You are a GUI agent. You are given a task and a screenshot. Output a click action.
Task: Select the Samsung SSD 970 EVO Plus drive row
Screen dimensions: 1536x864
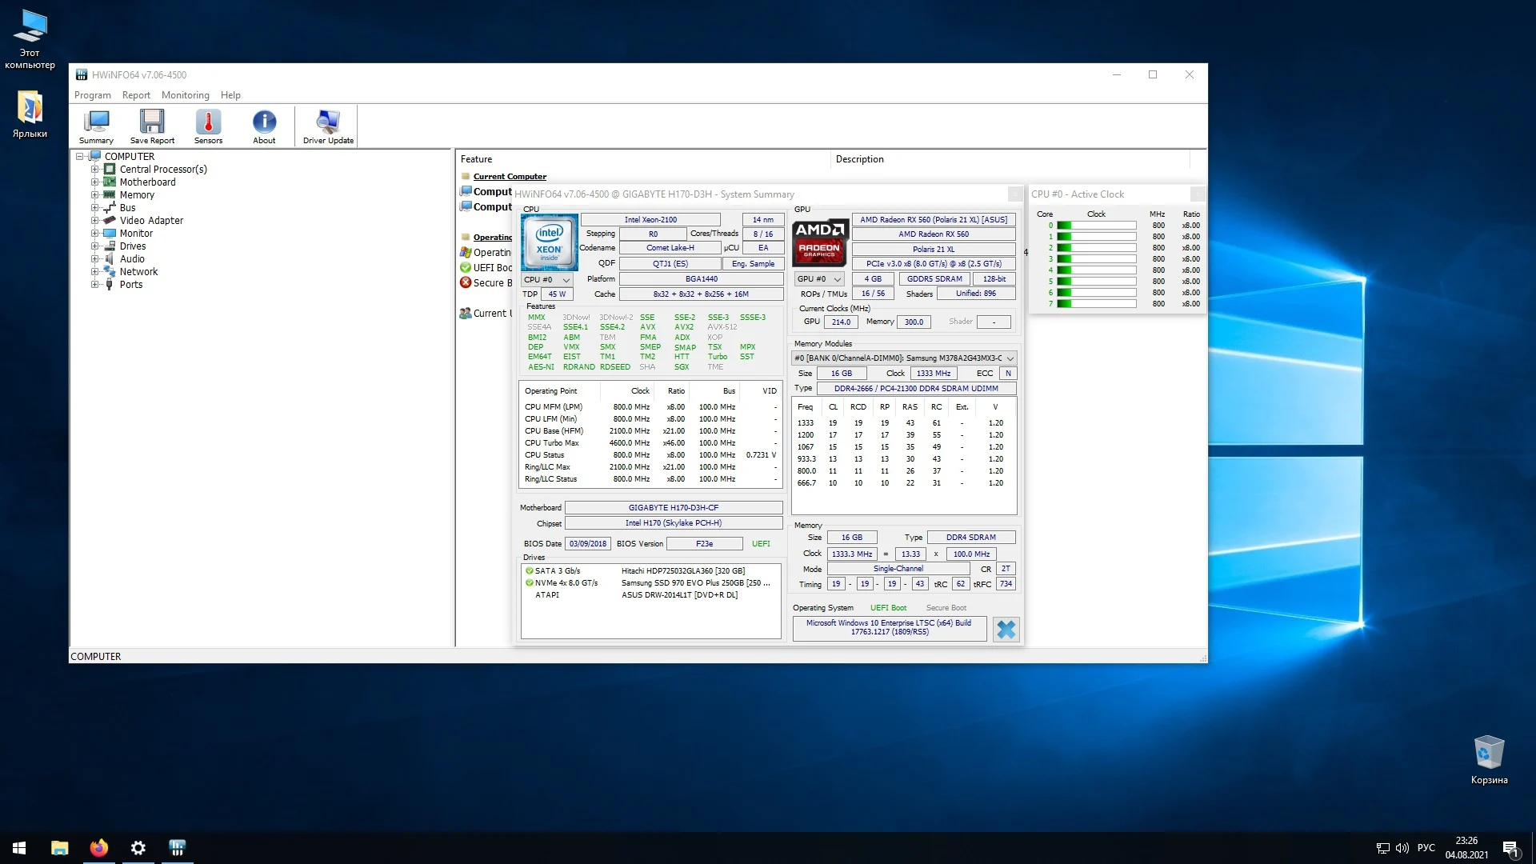click(x=650, y=583)
